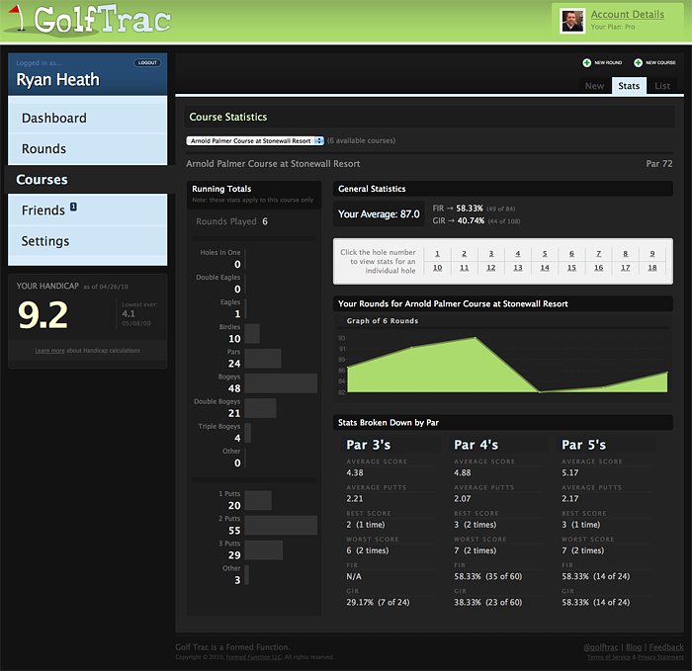View stats for hole 8
This screenshot has height=671, width=692.
point(626,254)
